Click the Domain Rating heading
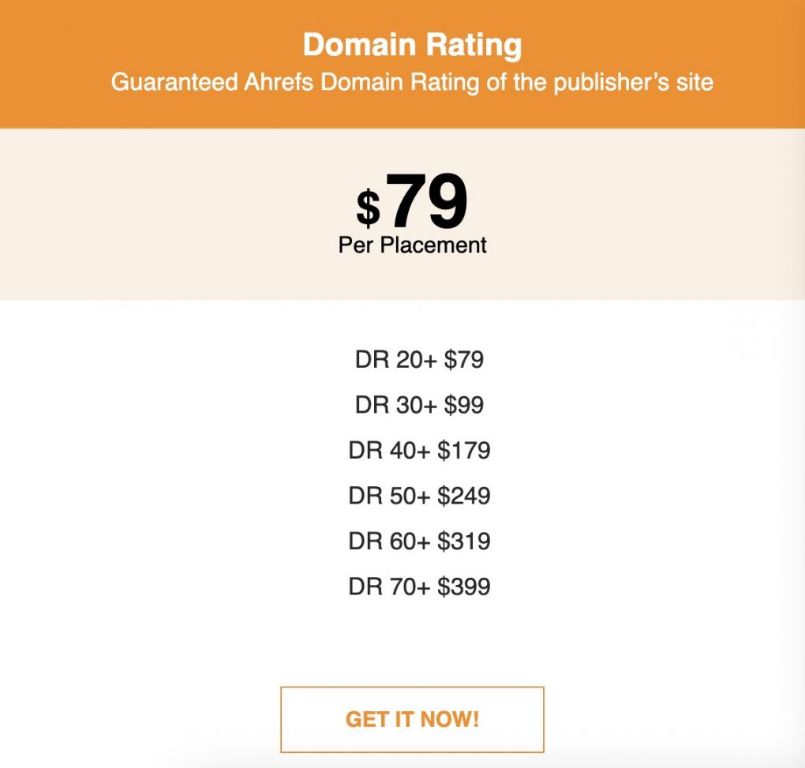 click(412, 45)
